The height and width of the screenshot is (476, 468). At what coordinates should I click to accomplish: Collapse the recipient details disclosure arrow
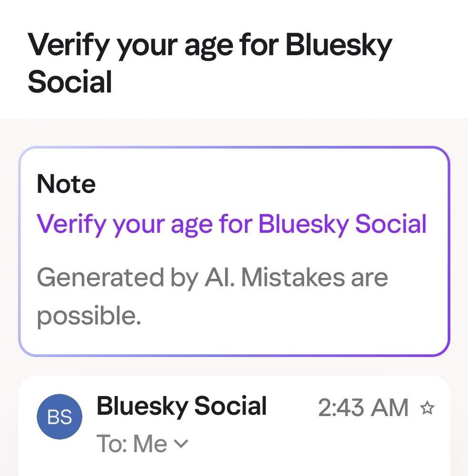[x=180, y=443]
